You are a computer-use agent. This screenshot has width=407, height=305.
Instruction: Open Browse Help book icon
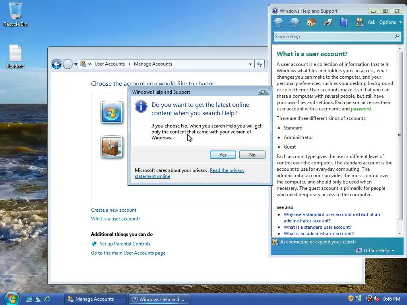343,22
